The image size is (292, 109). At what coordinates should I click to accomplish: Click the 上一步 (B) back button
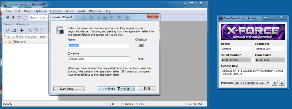[x=107, y=89]
